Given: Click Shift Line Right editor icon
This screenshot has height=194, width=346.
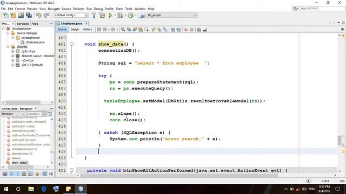Looking at the screenshot, I should tap(178, 30).
